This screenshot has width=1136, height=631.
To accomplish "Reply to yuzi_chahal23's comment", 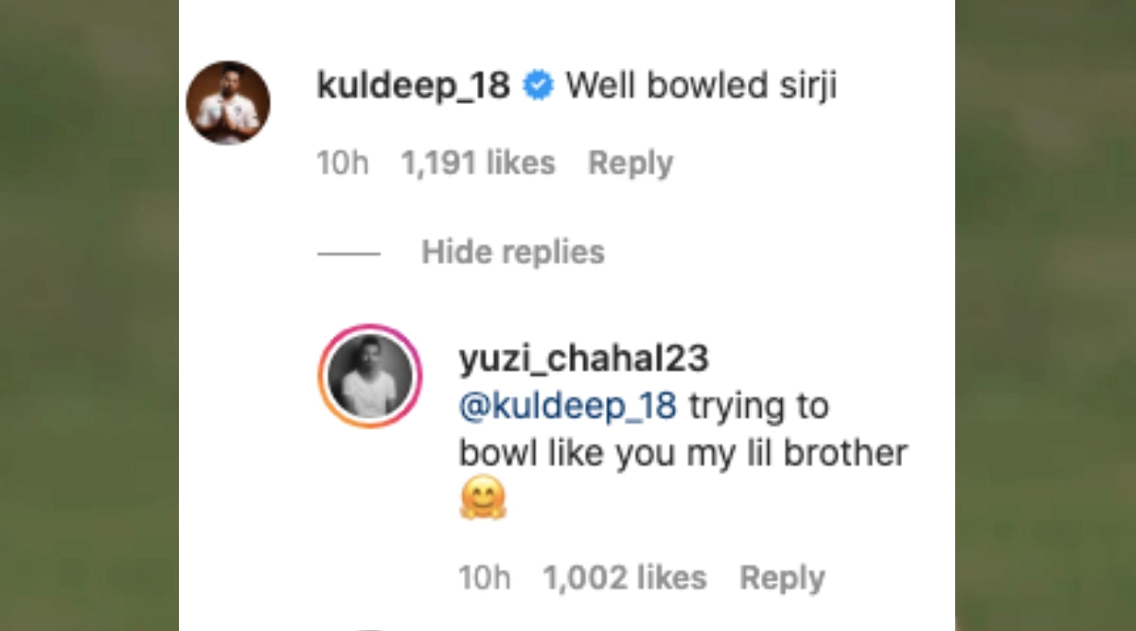I will point(782,578).
